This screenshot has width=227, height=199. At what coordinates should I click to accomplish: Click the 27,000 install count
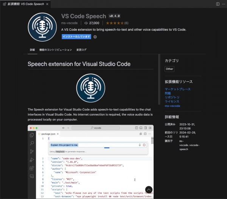(x=94, y=23)
